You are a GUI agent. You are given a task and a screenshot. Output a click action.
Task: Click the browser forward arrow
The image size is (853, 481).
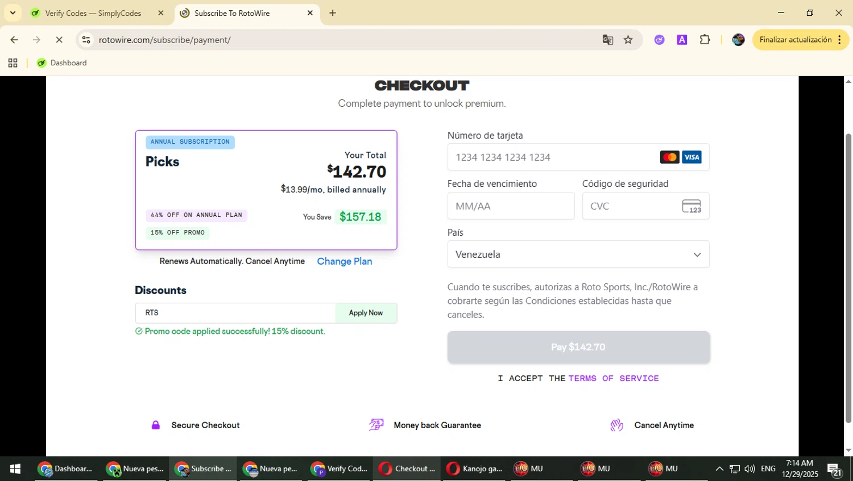[36, 40]
